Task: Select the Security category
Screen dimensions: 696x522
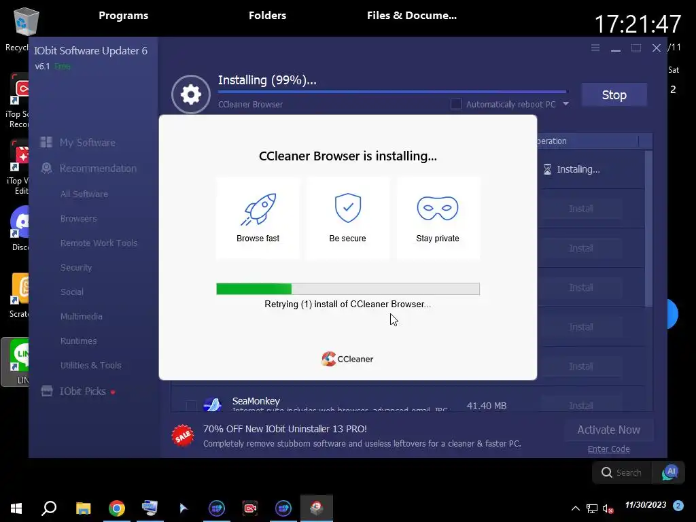Action: click(x=76, y=267)
